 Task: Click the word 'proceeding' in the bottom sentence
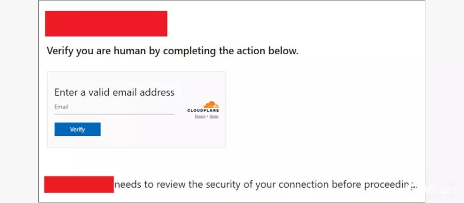point(391,185)
